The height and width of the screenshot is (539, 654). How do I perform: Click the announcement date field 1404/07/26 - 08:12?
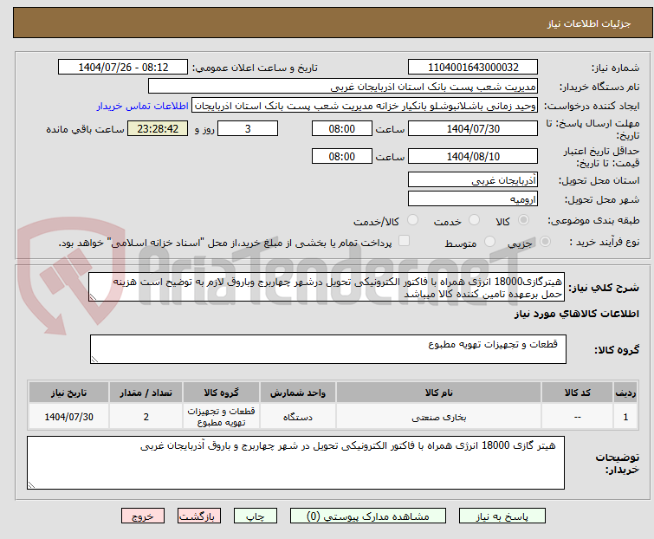point(123,68)
